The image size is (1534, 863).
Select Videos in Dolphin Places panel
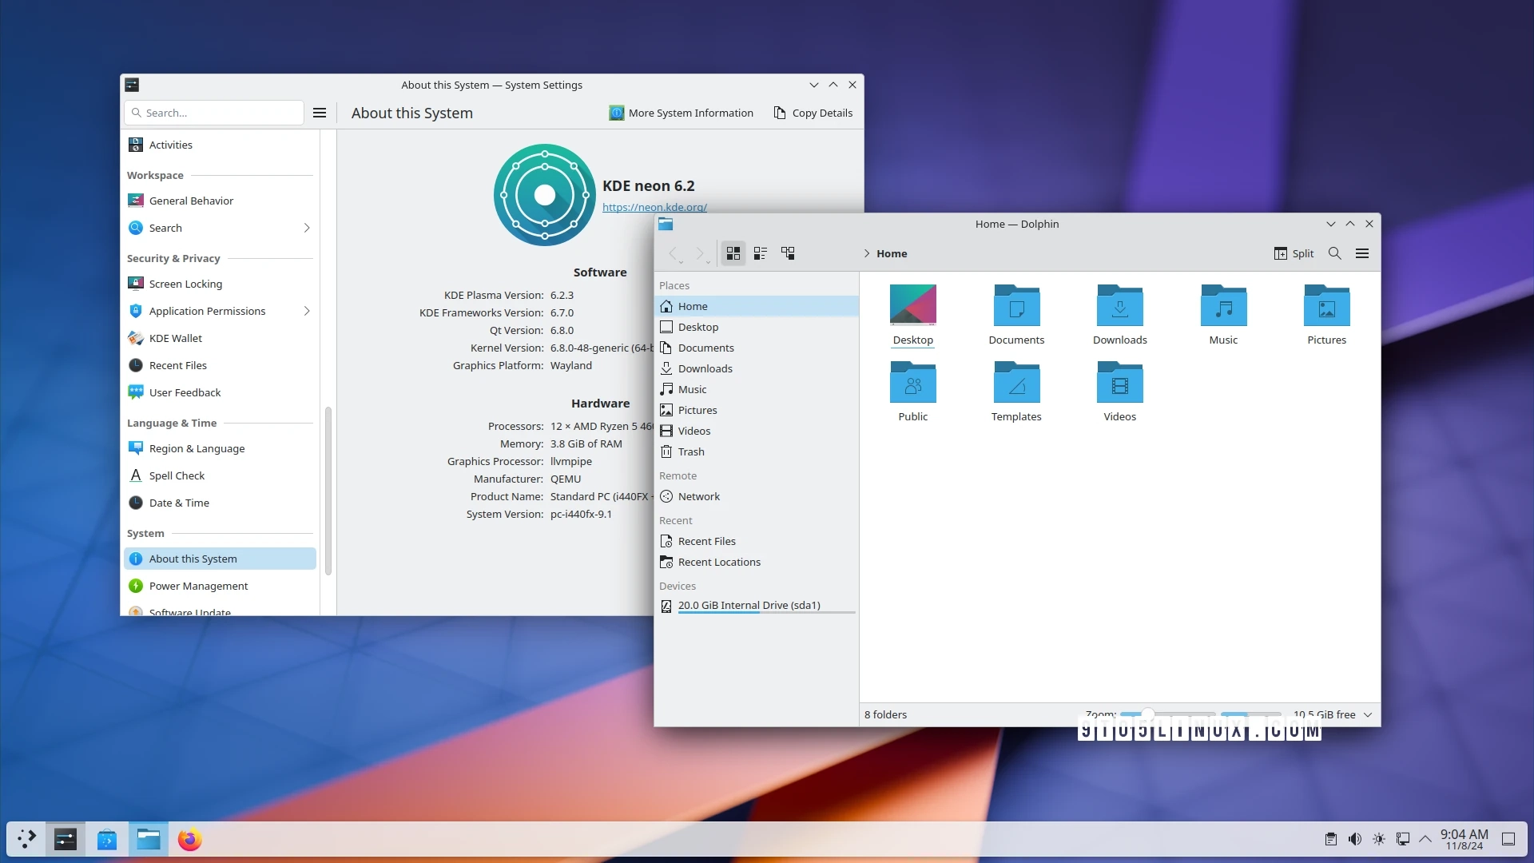pyautogui.click(x=757, y=431)
